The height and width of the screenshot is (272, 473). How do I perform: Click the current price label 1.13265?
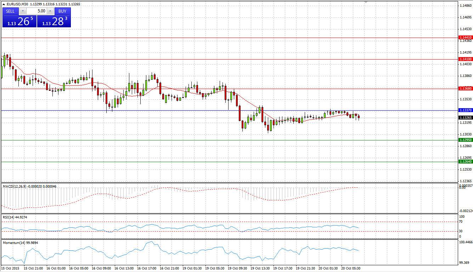(465, 117)
